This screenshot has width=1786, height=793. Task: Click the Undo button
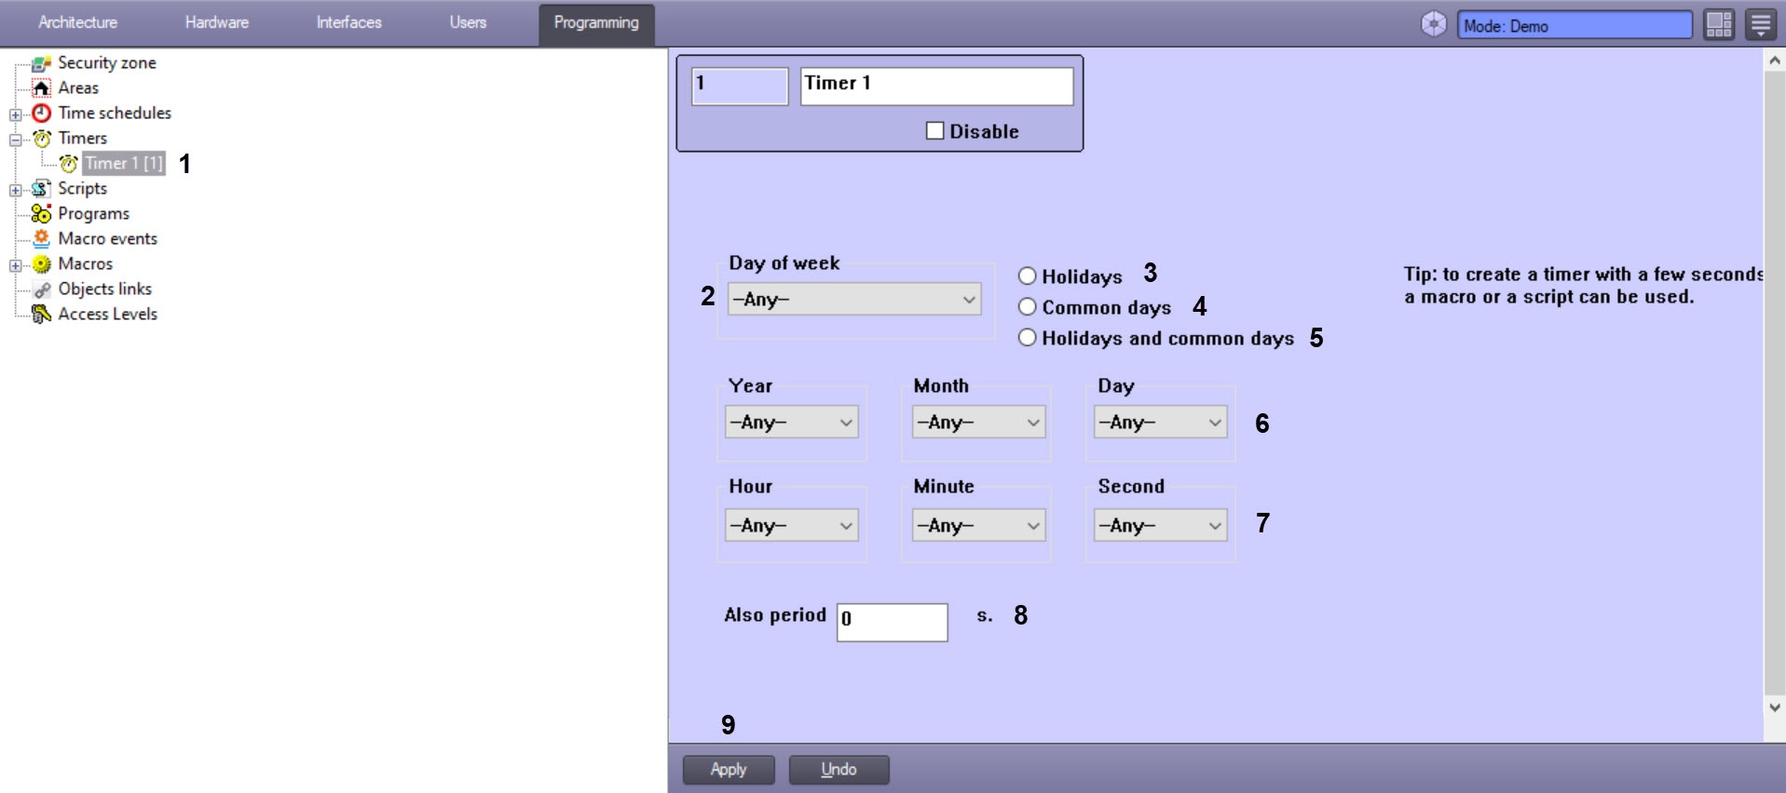838,770
